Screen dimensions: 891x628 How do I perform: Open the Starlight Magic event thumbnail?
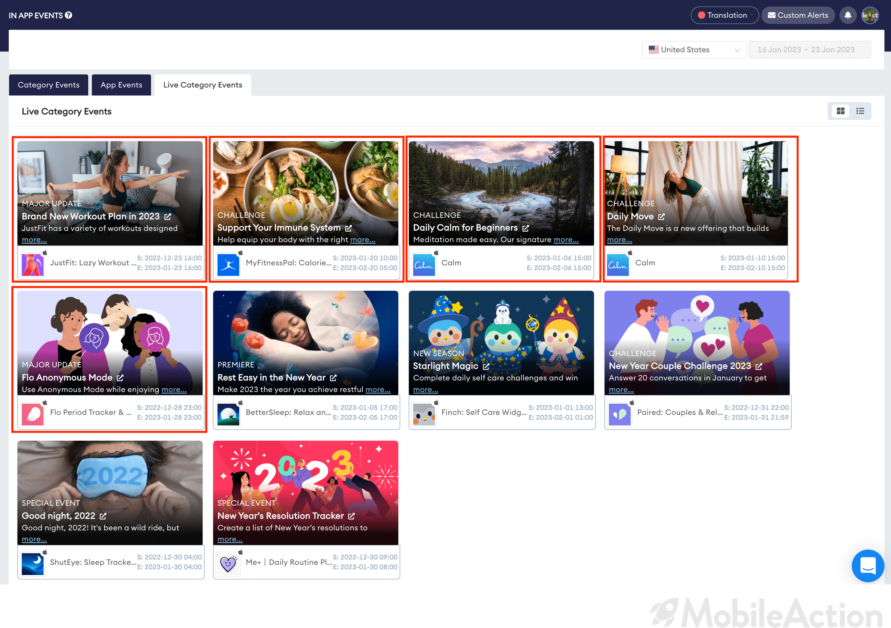click(501, 343)
